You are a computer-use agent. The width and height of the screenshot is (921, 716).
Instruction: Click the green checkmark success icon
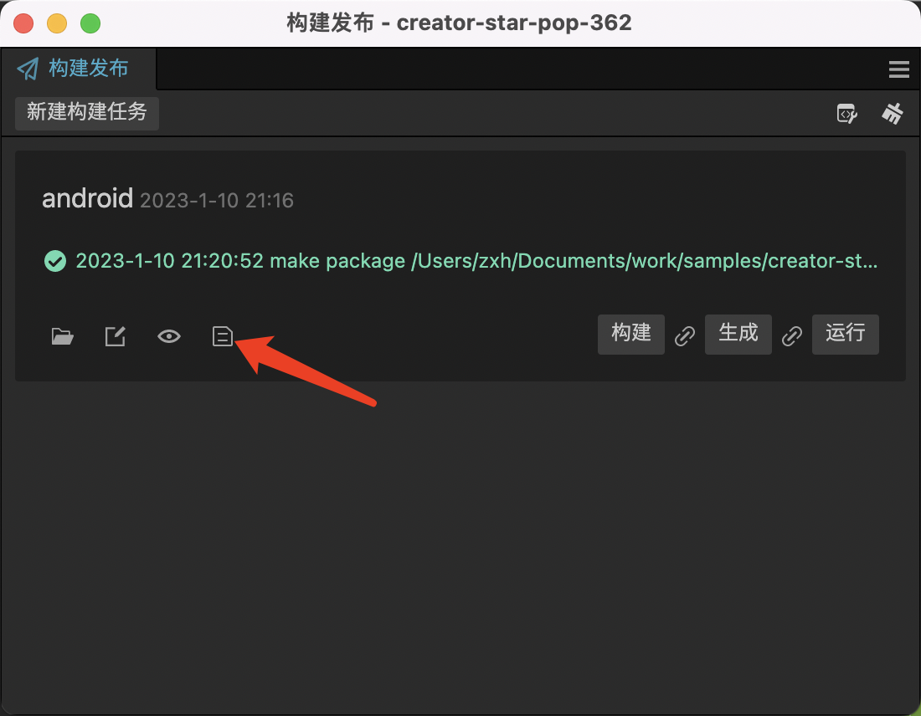[x=54, y=260]
